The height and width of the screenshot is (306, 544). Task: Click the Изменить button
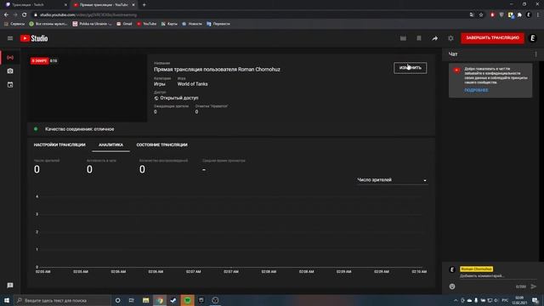410,68
